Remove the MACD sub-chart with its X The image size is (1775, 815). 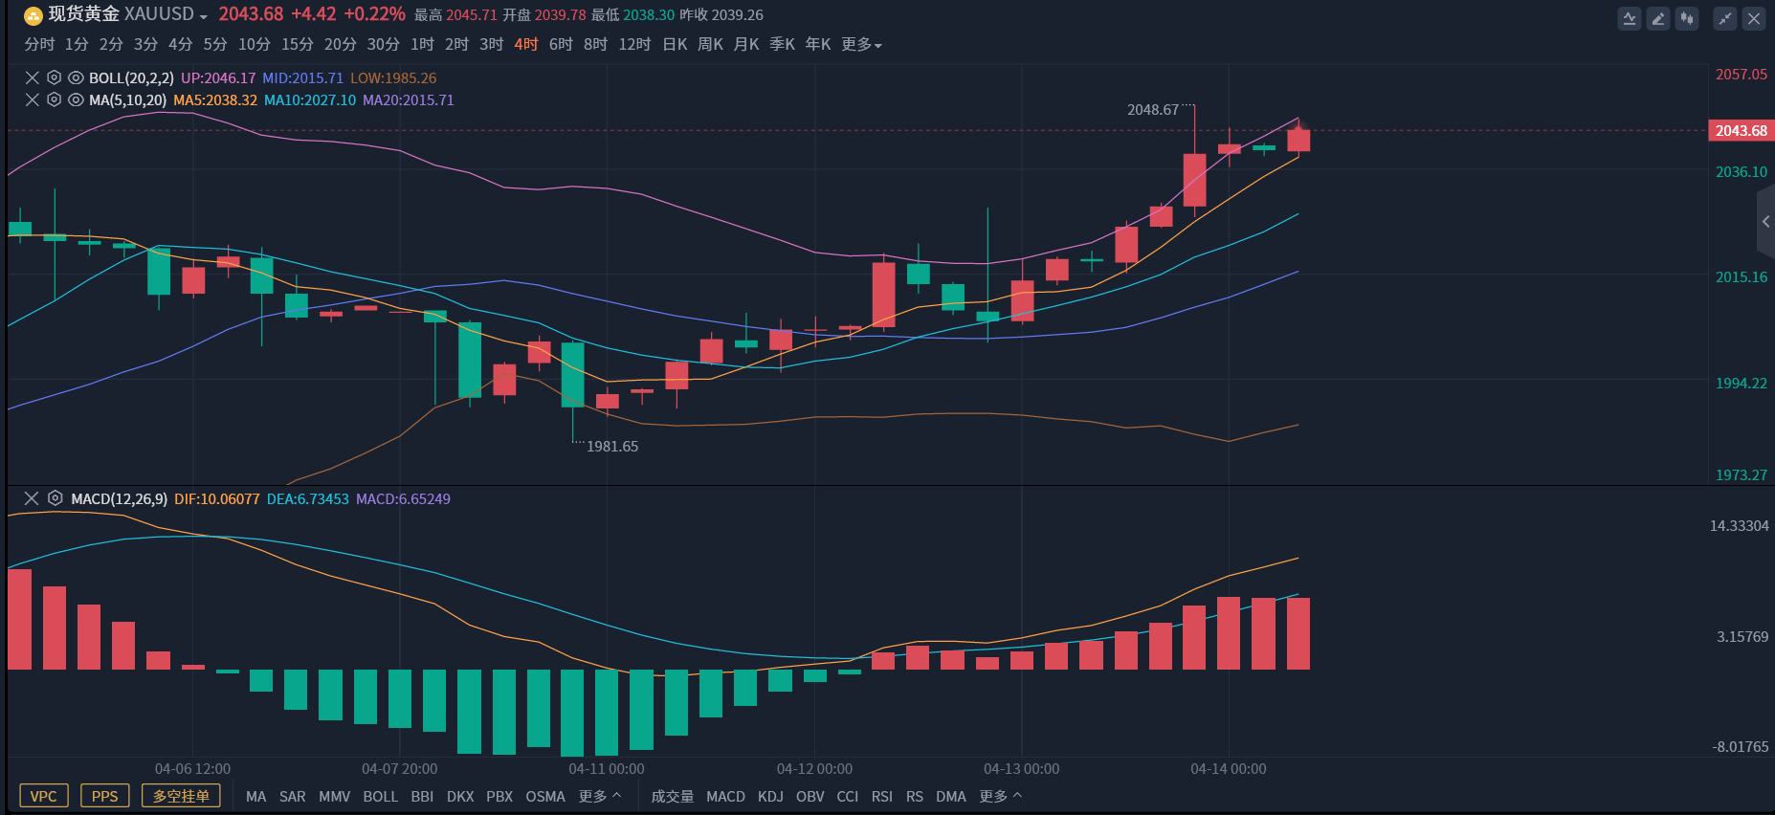click(x=32, y=498)
